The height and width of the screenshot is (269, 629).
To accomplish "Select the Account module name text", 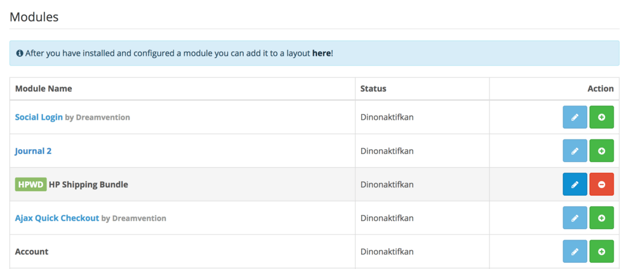I will click(32, 251).
